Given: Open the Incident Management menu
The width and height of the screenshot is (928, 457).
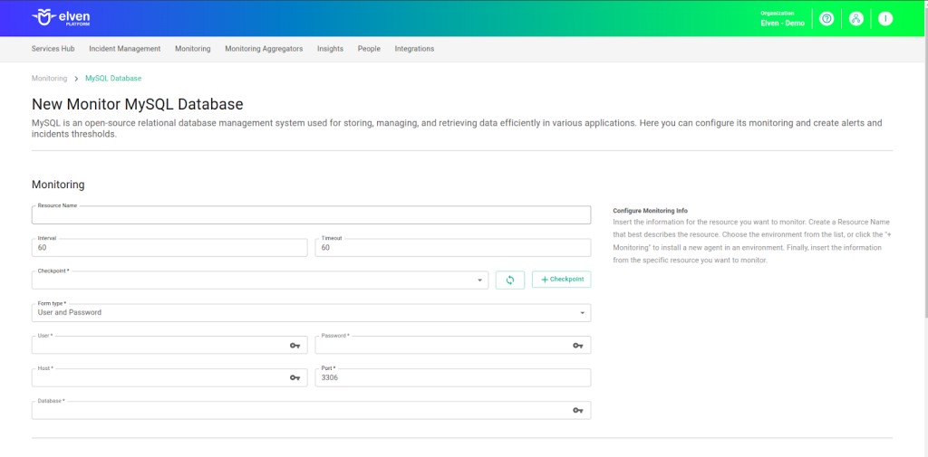Looking at the screenshot, I should click(x=125, y=49).
